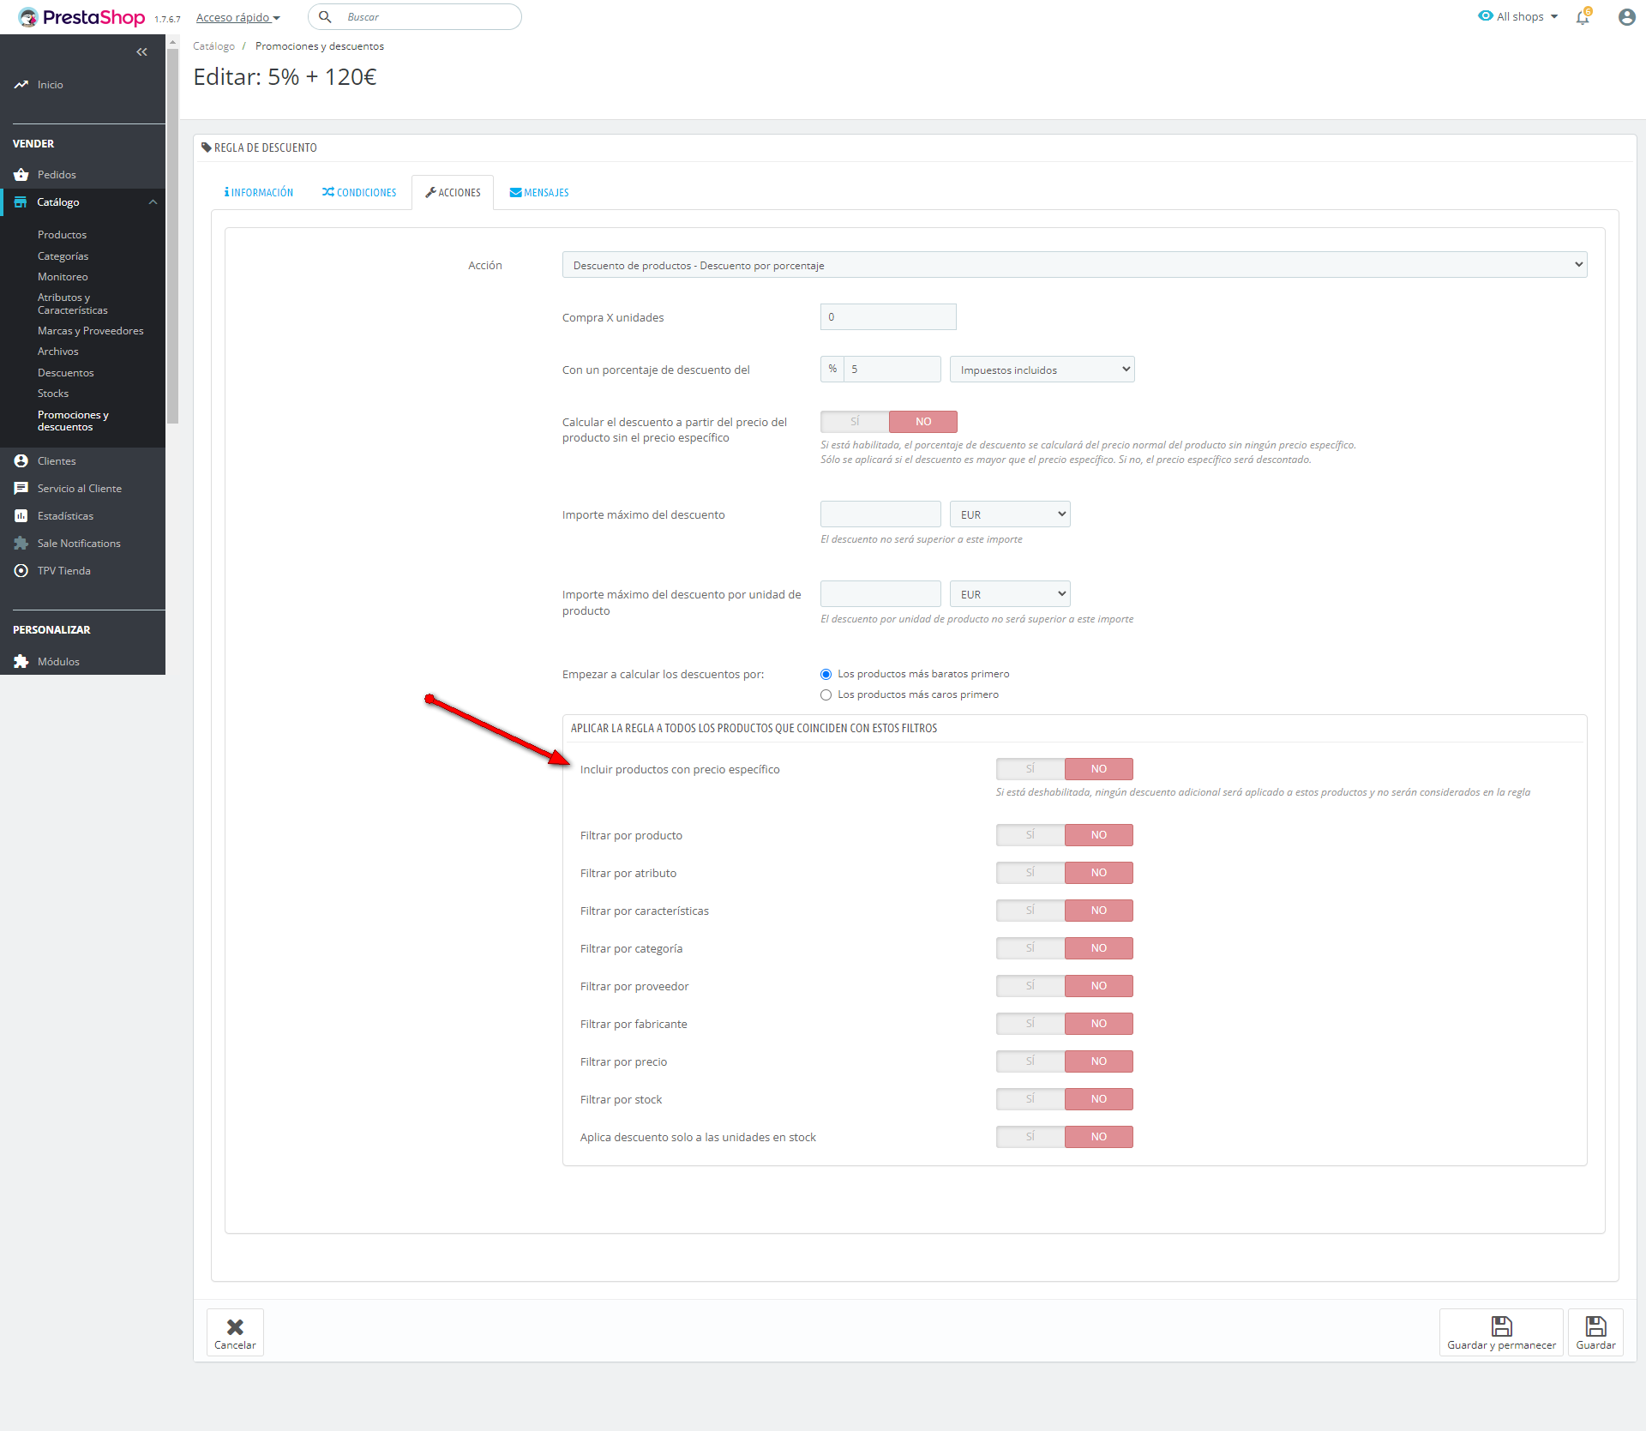The width and height of the screenshot is (1646, 1431).
Task: Click the Pedidos basket icon
Action: [21, 175]
